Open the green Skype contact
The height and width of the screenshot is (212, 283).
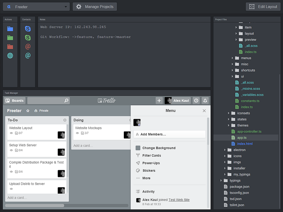[28, 38]
